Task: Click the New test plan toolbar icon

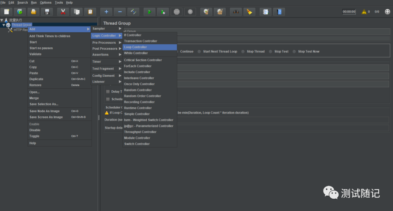Action: (x=7, y=12)
